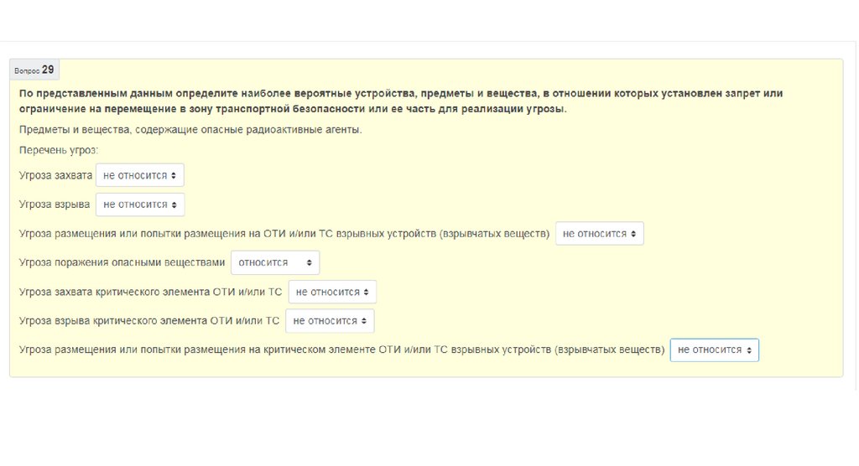Expand dropdown for placing explosives on ОТИ и/или ТС
This screenshot has height=466, width=859.
coord(599,234)
